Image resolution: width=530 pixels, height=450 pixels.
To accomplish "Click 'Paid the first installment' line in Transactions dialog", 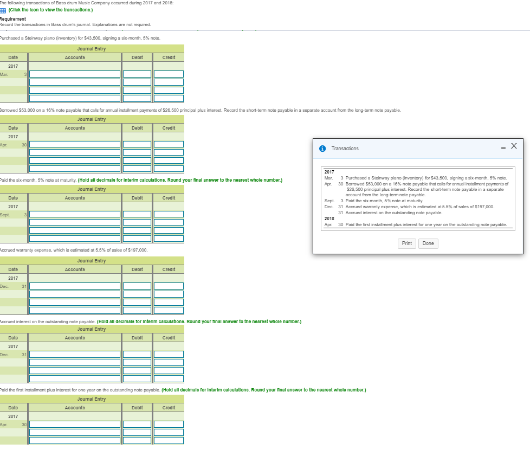I will click(x=426, y=224).
